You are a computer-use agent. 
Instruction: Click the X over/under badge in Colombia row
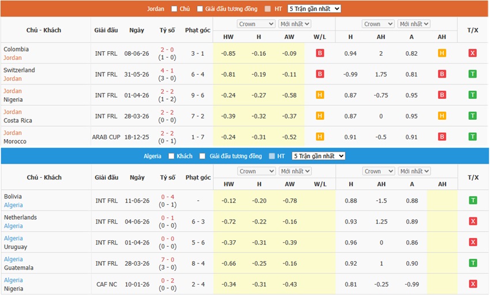[472, 53]
